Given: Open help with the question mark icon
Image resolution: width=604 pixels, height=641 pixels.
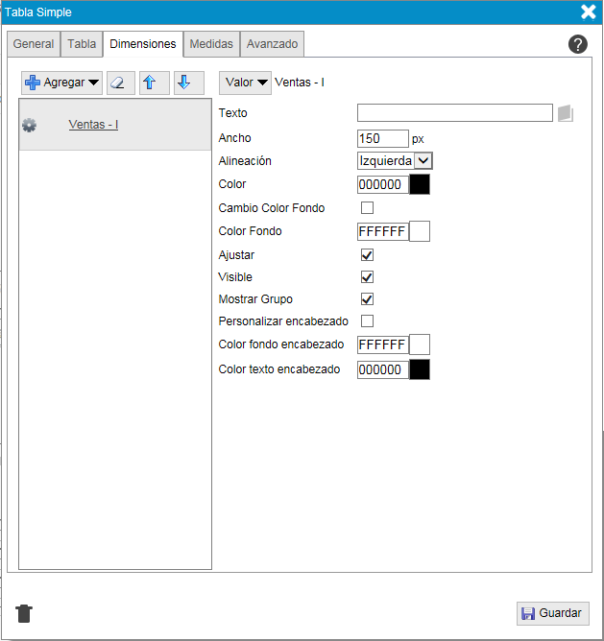Looking at the screenshot, I should click(577, 44).
